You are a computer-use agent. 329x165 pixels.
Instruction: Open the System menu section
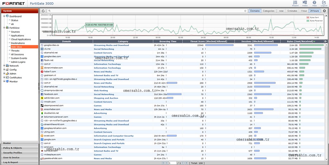coord(20,11)
